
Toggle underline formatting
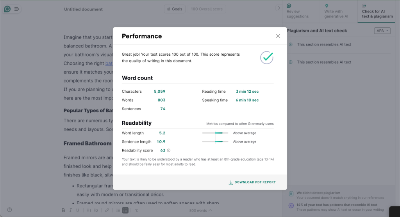point(78,210)
